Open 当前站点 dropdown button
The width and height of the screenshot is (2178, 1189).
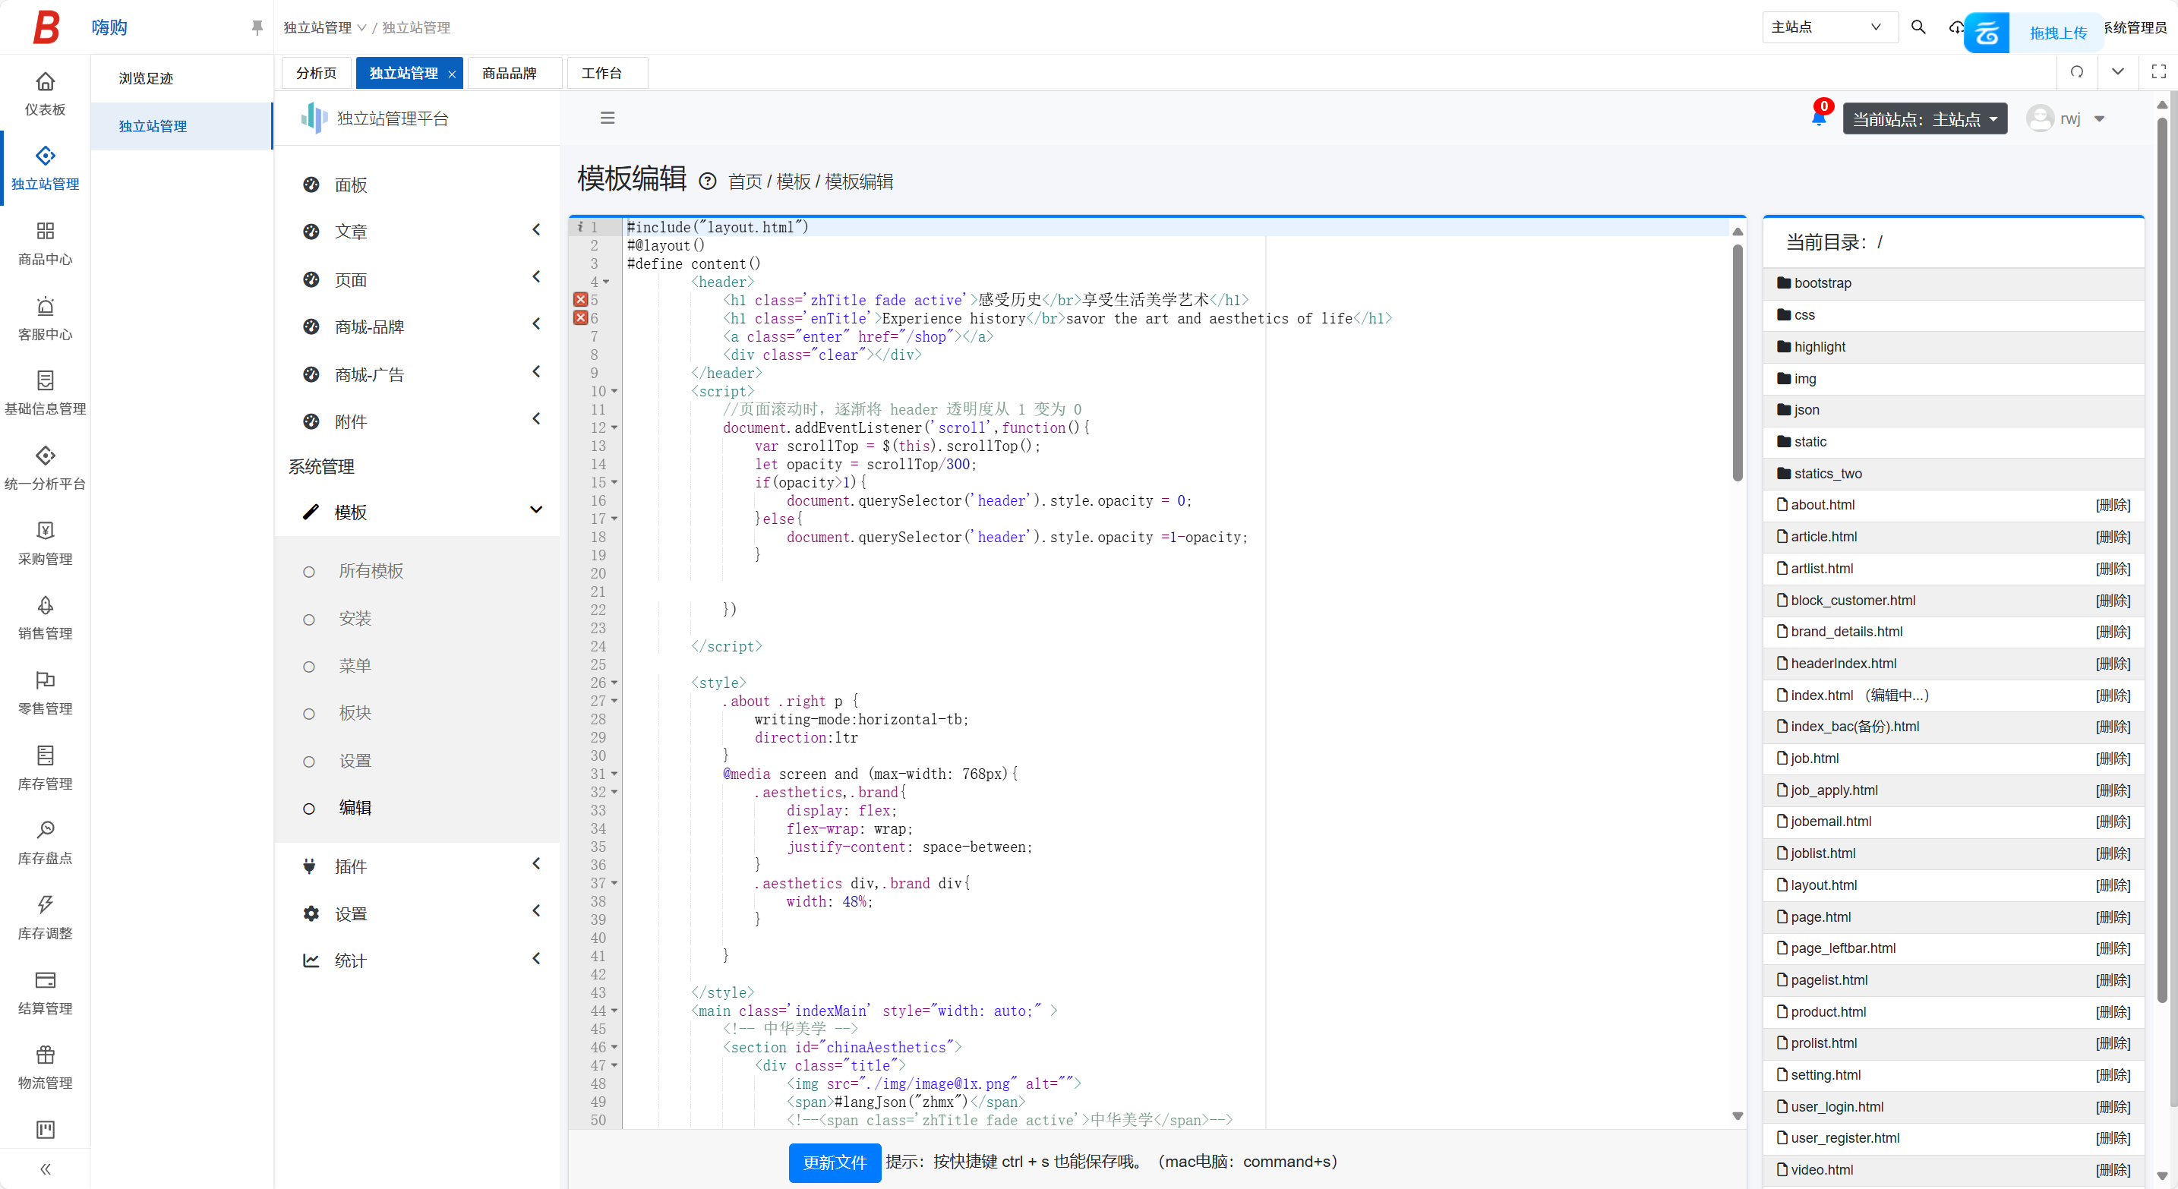1924,119
